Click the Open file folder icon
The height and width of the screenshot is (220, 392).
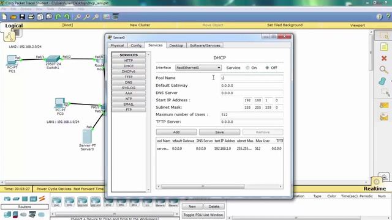pos(13,16)
